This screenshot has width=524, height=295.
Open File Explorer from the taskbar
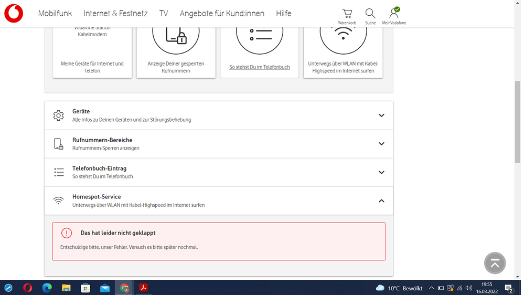66,288
